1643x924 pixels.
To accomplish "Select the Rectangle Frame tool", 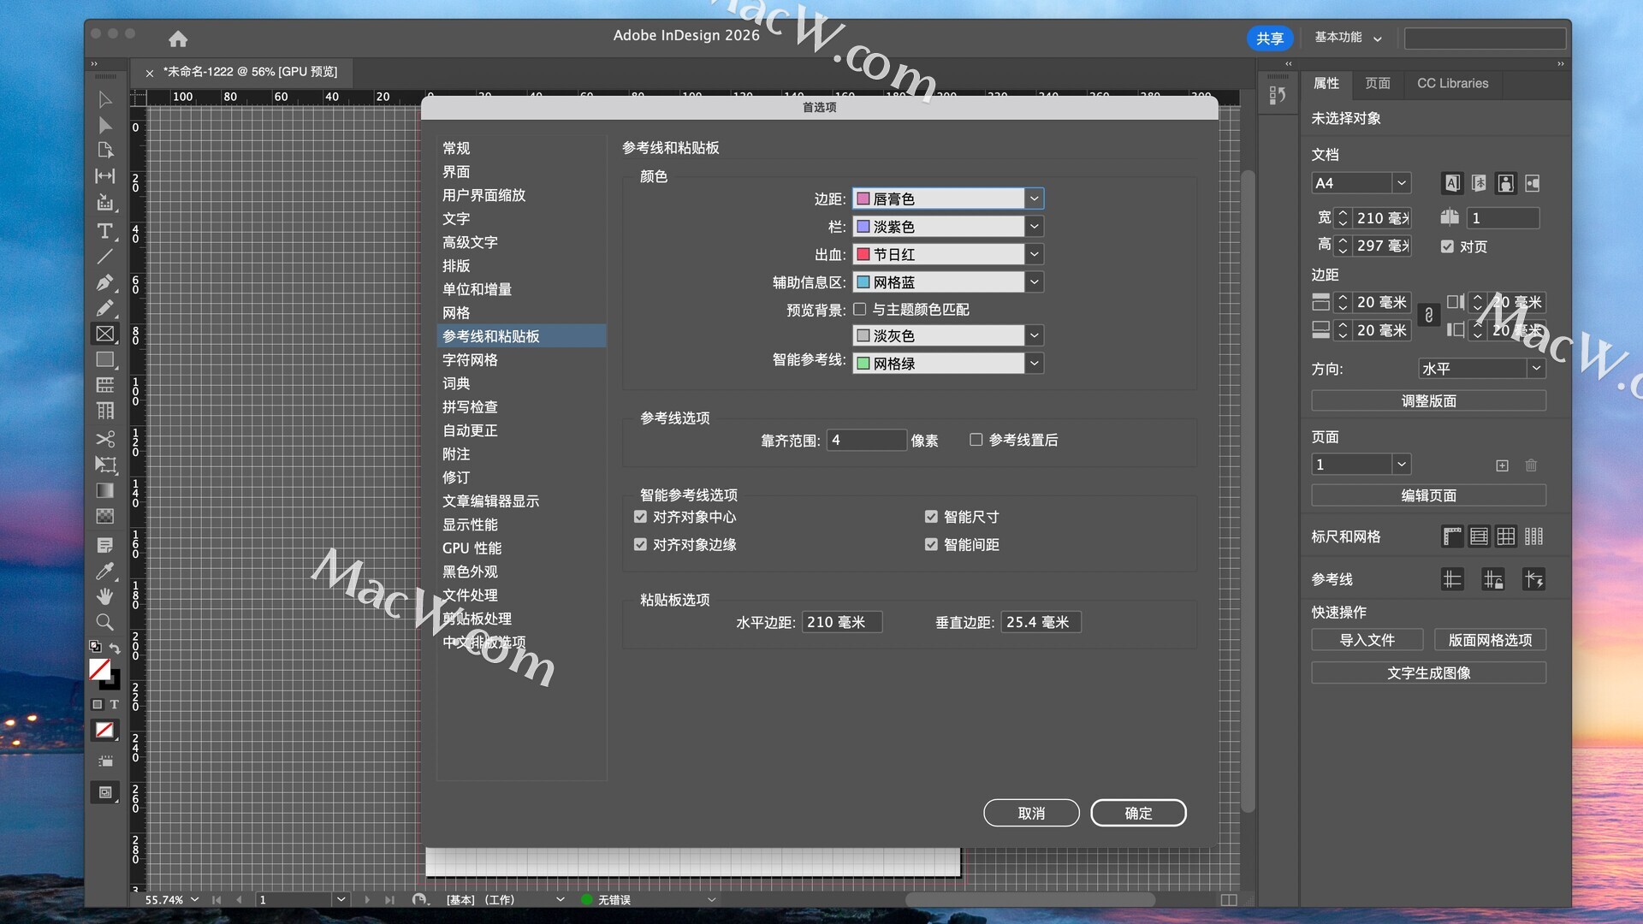I will (x=104, y=334).
